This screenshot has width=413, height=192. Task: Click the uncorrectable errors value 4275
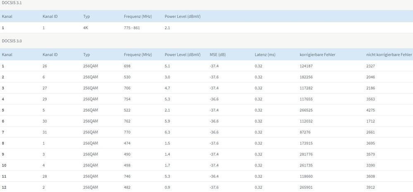click(371, 110)
